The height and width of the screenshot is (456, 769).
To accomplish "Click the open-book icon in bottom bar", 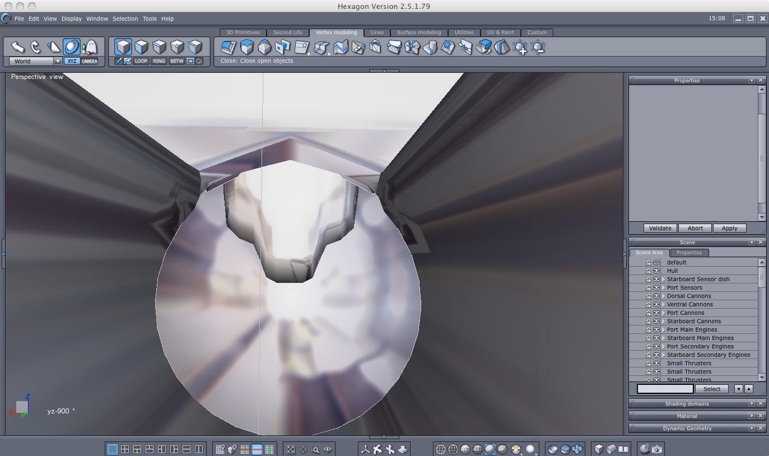I will pyautogui.click(x=623, y=449).
